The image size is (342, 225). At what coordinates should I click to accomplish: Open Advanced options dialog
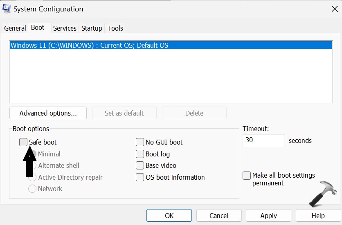[x=48, y=113]
